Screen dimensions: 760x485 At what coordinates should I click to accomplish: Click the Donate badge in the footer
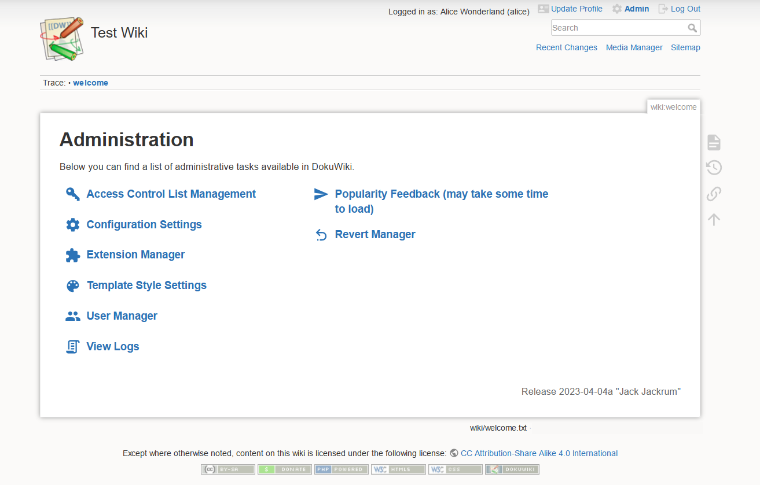285,469
